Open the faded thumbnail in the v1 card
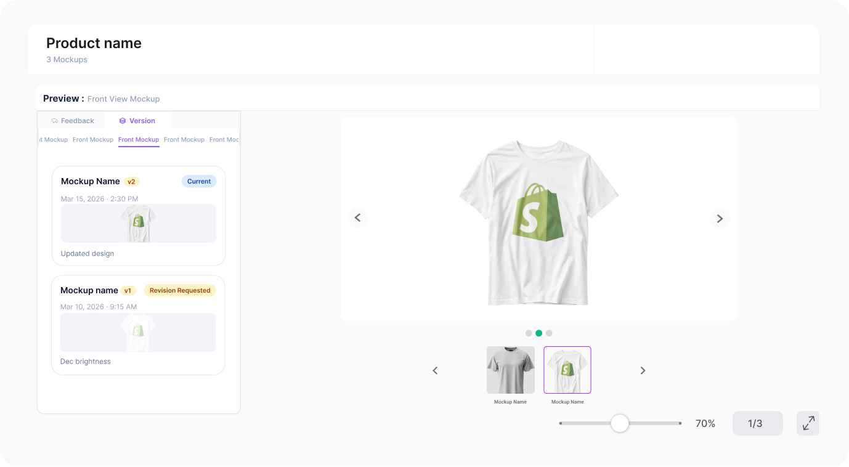The height and width of the screenshot is (467, 849). [x=138, y=333]
